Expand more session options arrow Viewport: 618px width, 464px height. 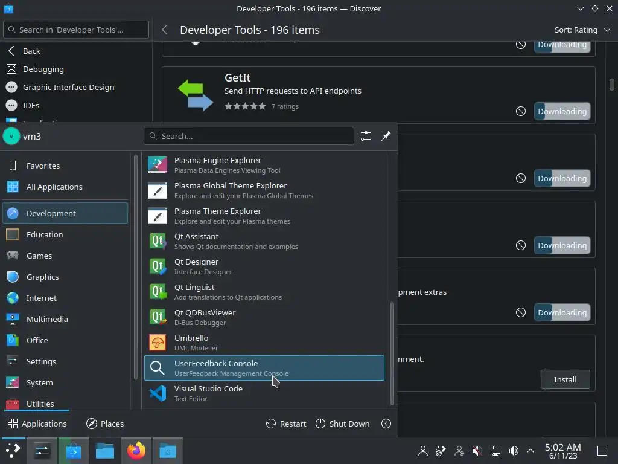[x=386, y=424]
